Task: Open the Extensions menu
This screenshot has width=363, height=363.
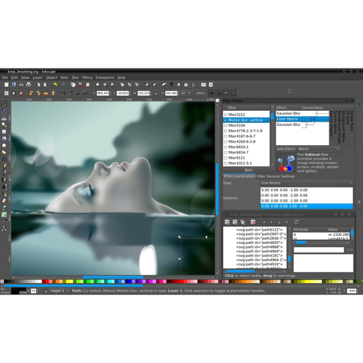Action: click(x=105, y=77)
